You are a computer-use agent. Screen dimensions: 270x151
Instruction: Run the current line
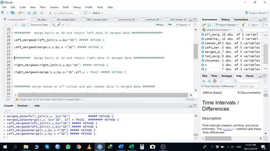tap(159, 25)
